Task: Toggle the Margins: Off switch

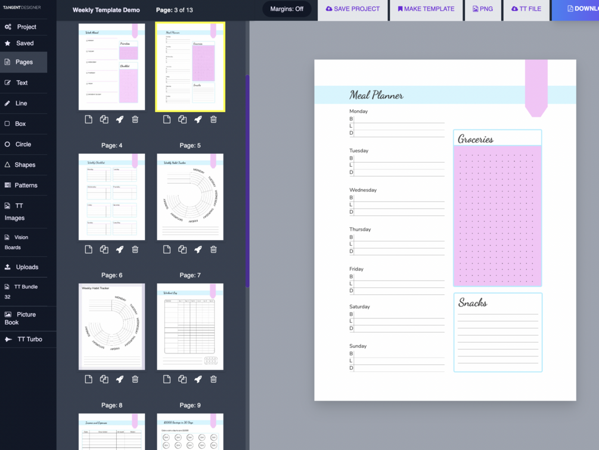Action: [287, 9]
